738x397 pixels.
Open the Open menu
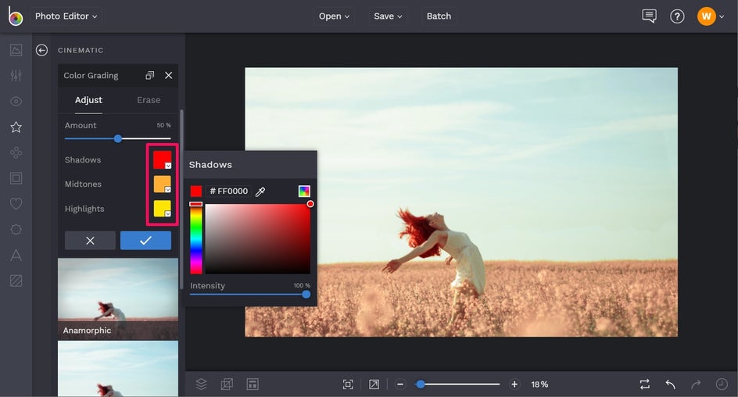tap(334, 16)
